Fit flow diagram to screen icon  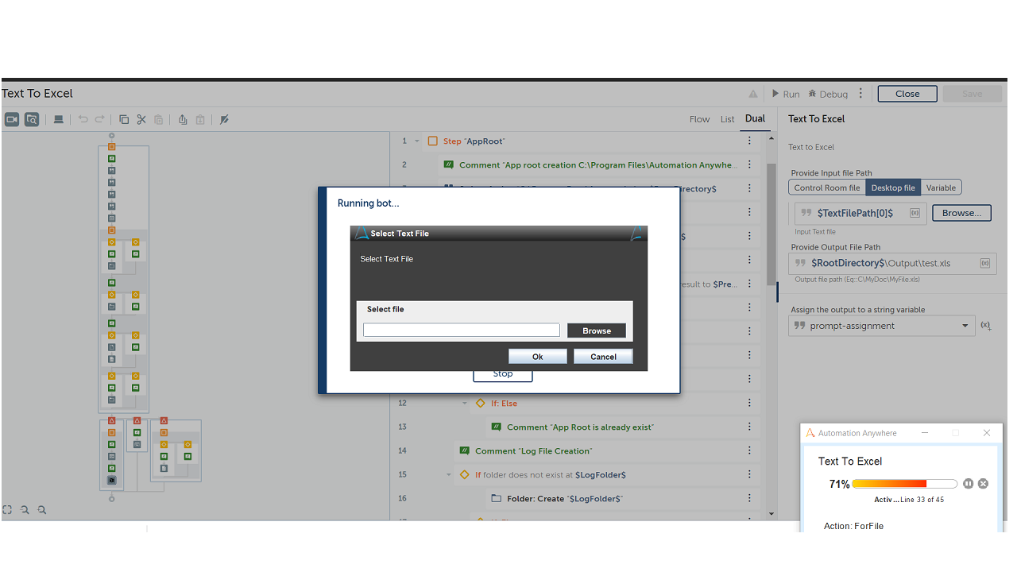pyautogui.click(x=7, y=510)
